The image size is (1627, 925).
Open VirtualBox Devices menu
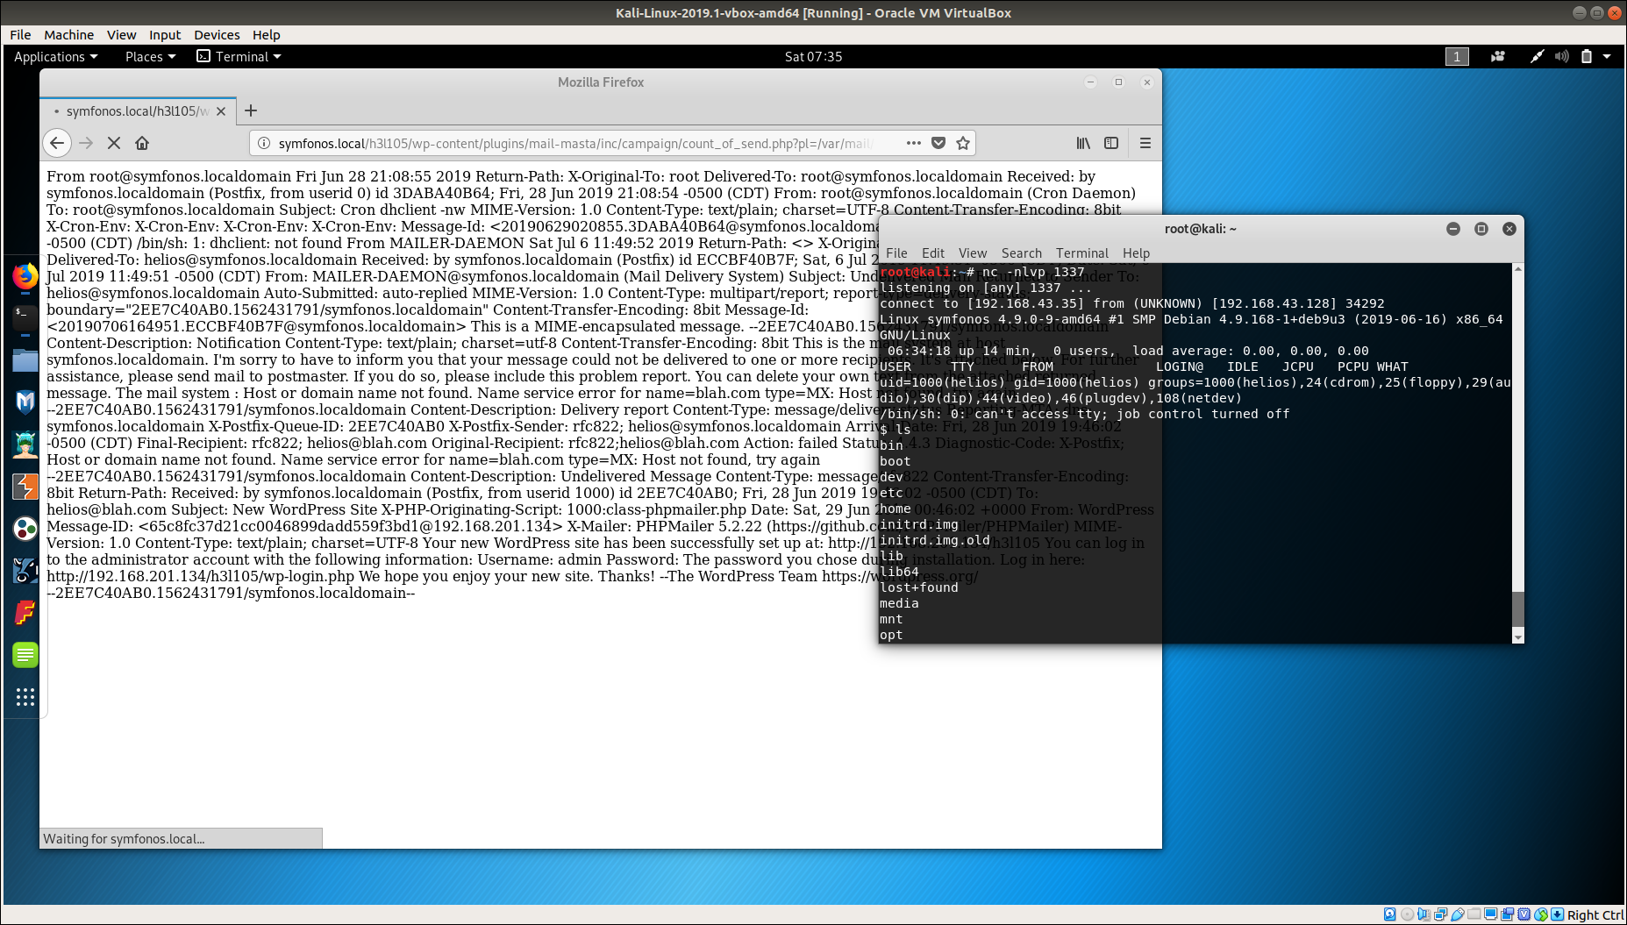217,35
